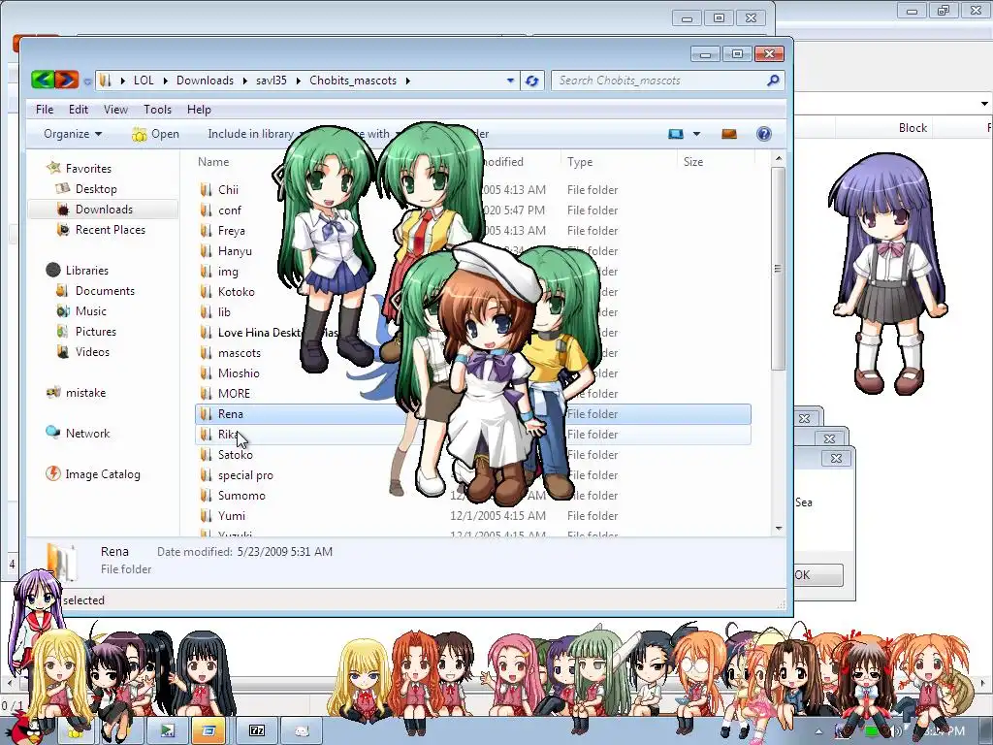Select the special pro folder
Viewport: 993px width, 745px height.
pyautogui.click(x=245, y=475)
